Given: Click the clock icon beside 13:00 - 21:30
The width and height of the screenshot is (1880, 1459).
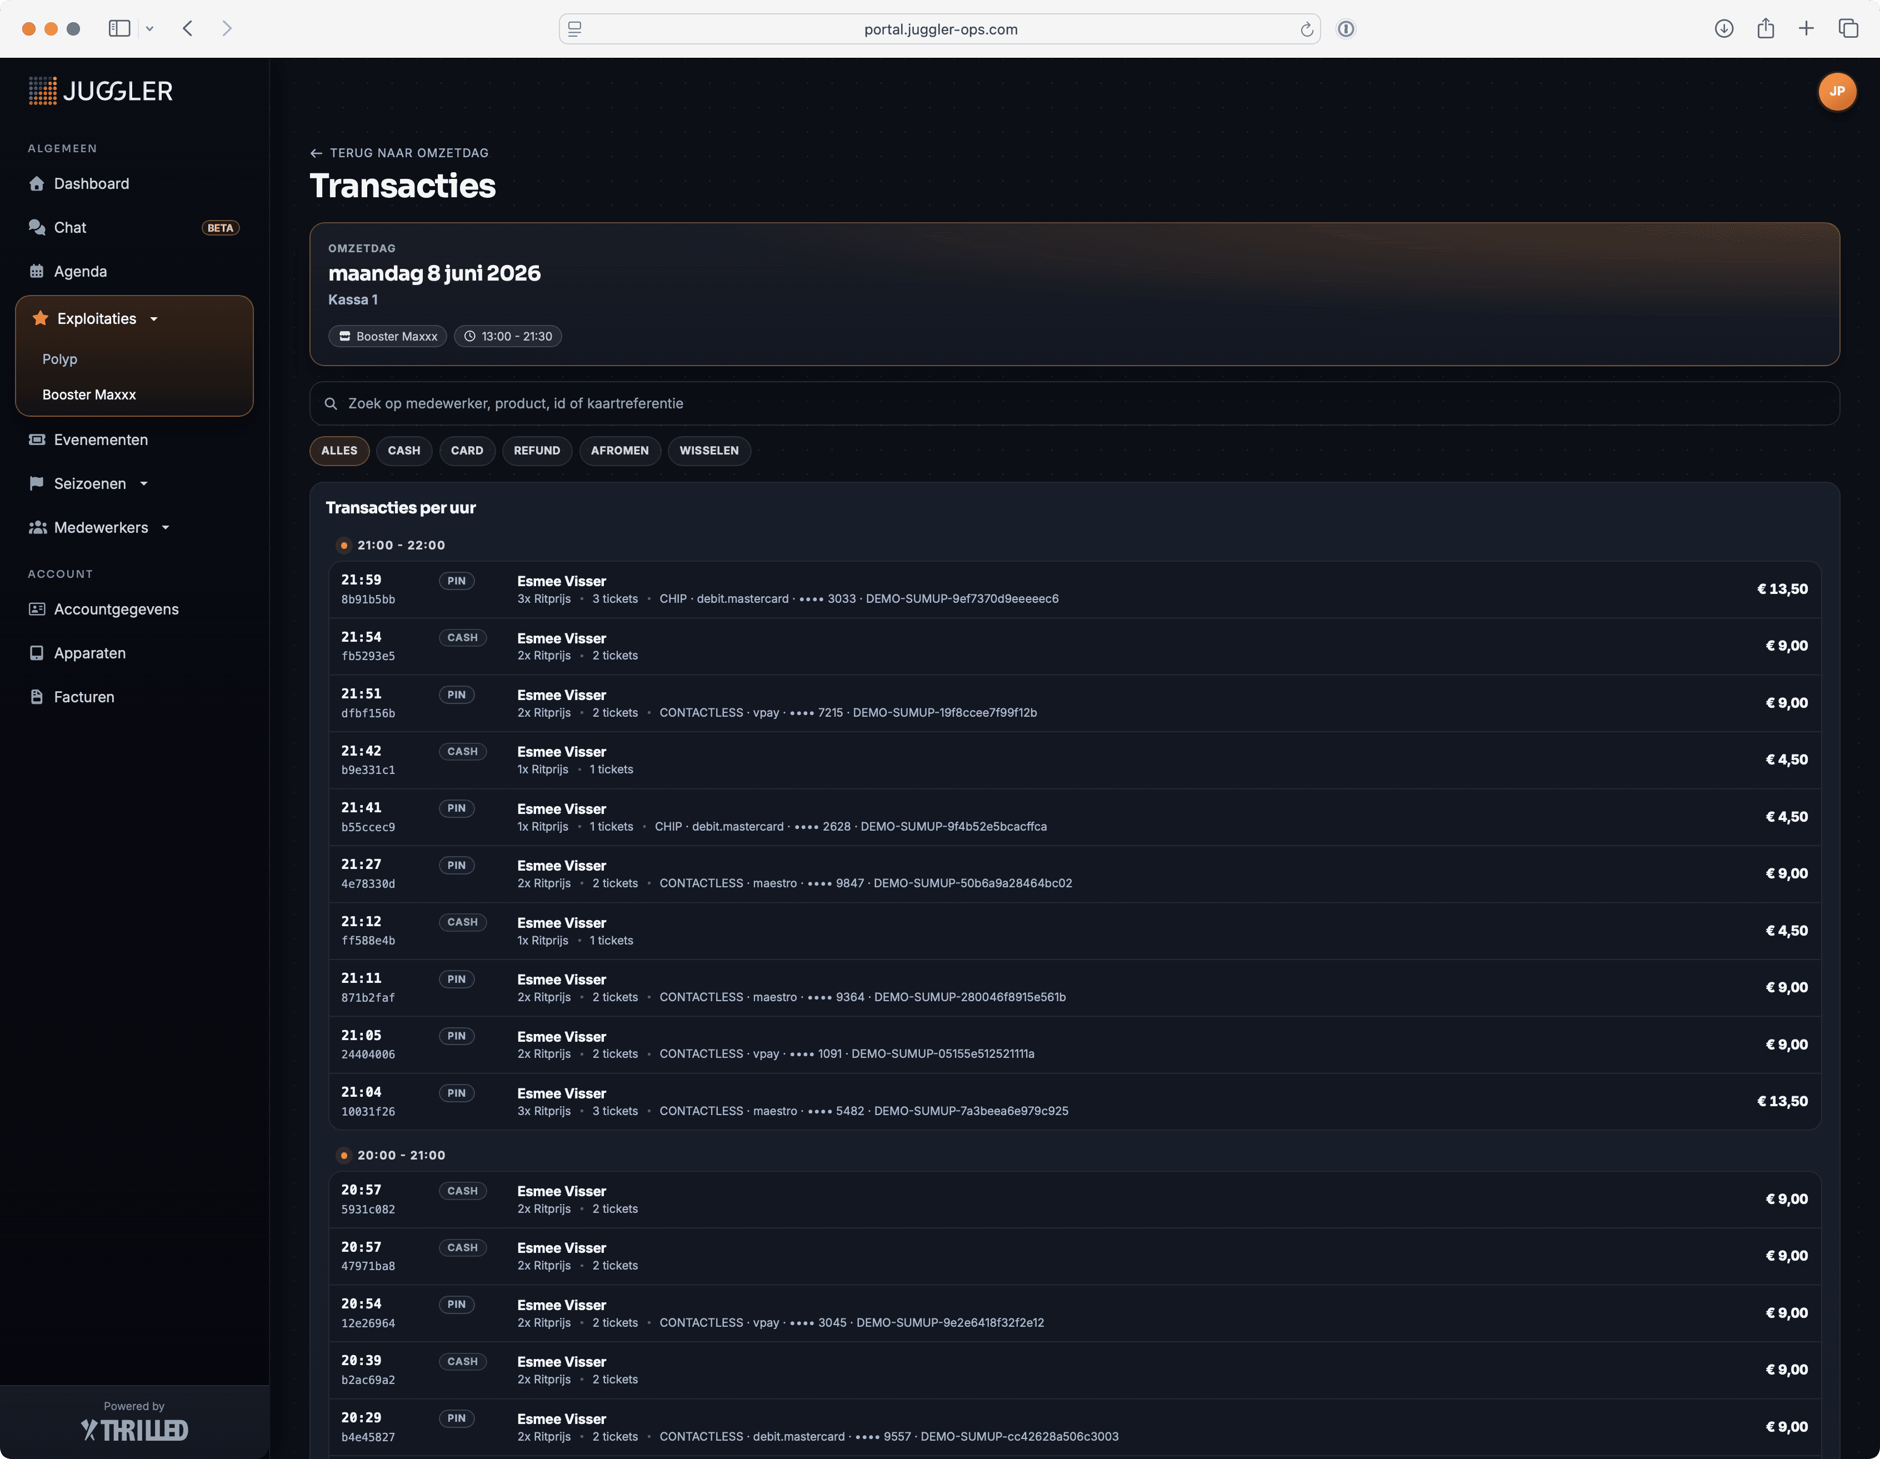Looking at the screenshot, I should (x=470, y=337).
